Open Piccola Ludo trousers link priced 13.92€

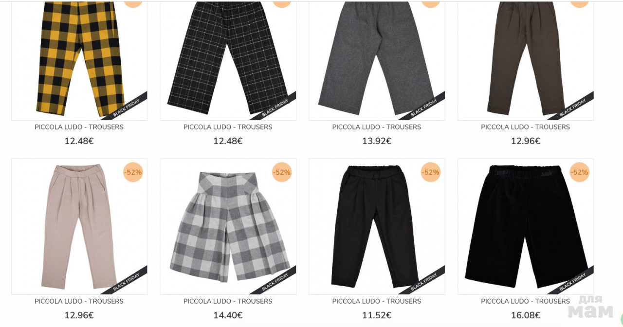(x=377, y=127)
